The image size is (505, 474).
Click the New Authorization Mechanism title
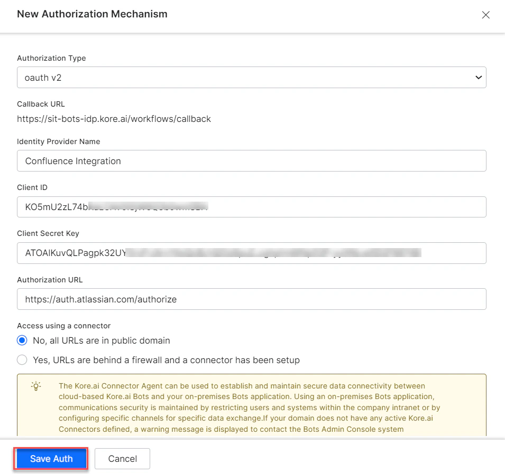point(91,14)
